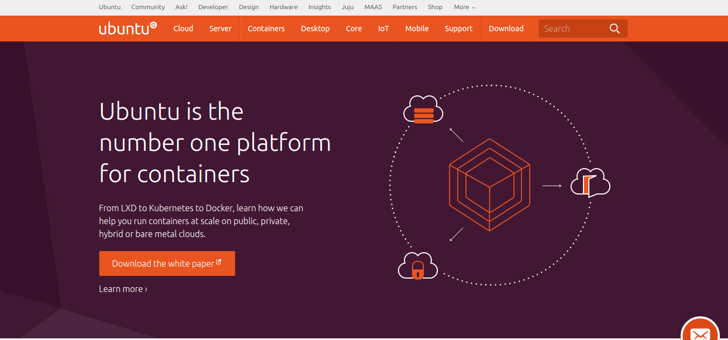Follow the Learn more link
The height and width of the screenshot is (340, 728).
coord(123,289)
